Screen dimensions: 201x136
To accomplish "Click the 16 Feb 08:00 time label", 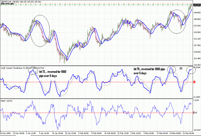I will (110, 133).
